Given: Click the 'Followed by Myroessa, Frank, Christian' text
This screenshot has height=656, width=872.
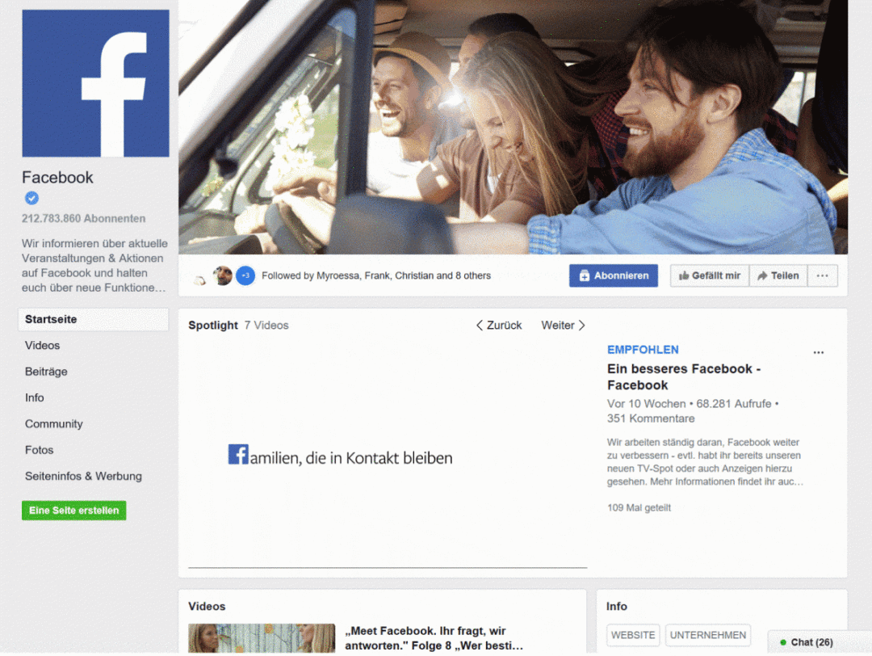Looking at the screenshot, I should [376, 275].
